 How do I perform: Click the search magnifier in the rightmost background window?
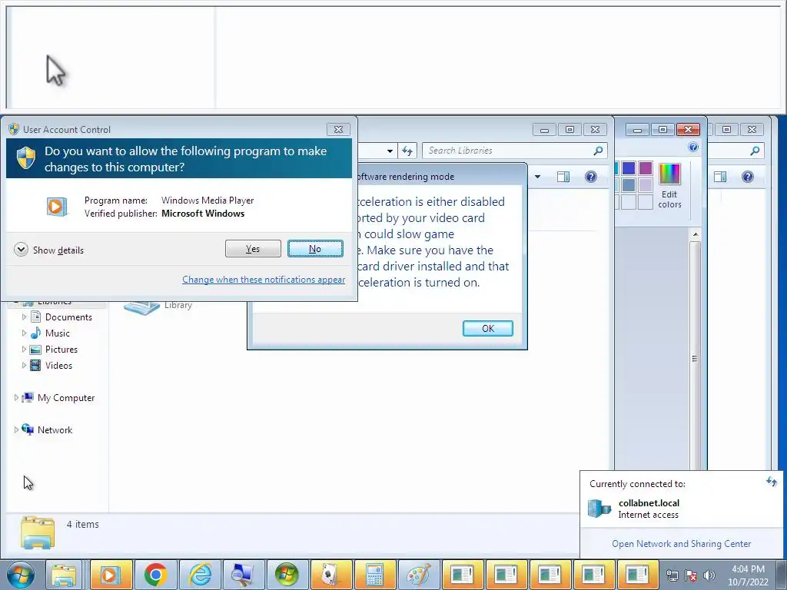pos(755,151)
